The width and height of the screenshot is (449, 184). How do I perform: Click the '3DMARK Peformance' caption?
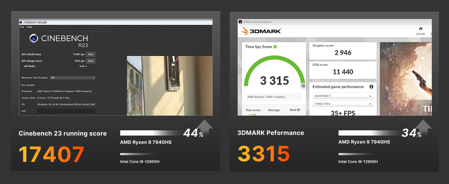(271, 133)
